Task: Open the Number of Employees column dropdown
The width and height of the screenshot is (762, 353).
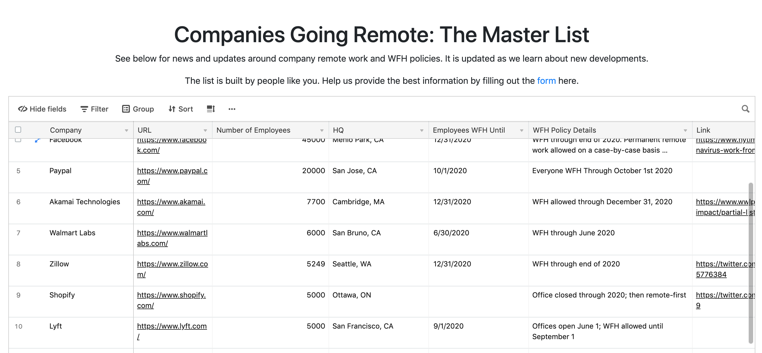Action: [321, 130]
